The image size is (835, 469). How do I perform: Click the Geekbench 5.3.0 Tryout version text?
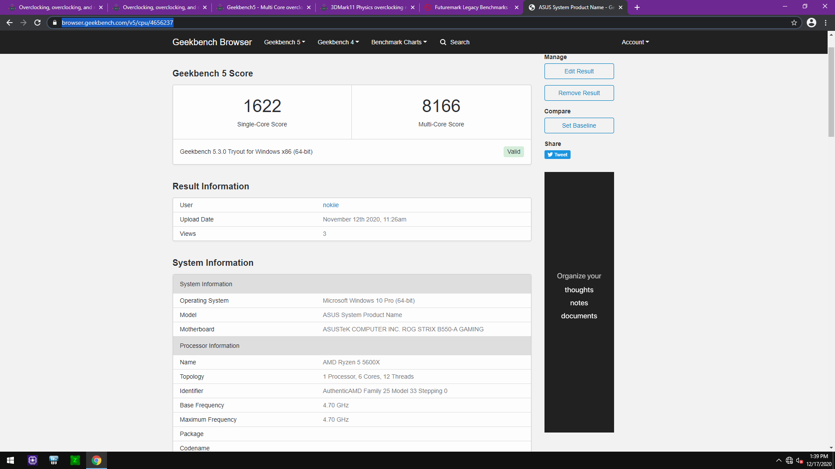click(x=246, y=152)
